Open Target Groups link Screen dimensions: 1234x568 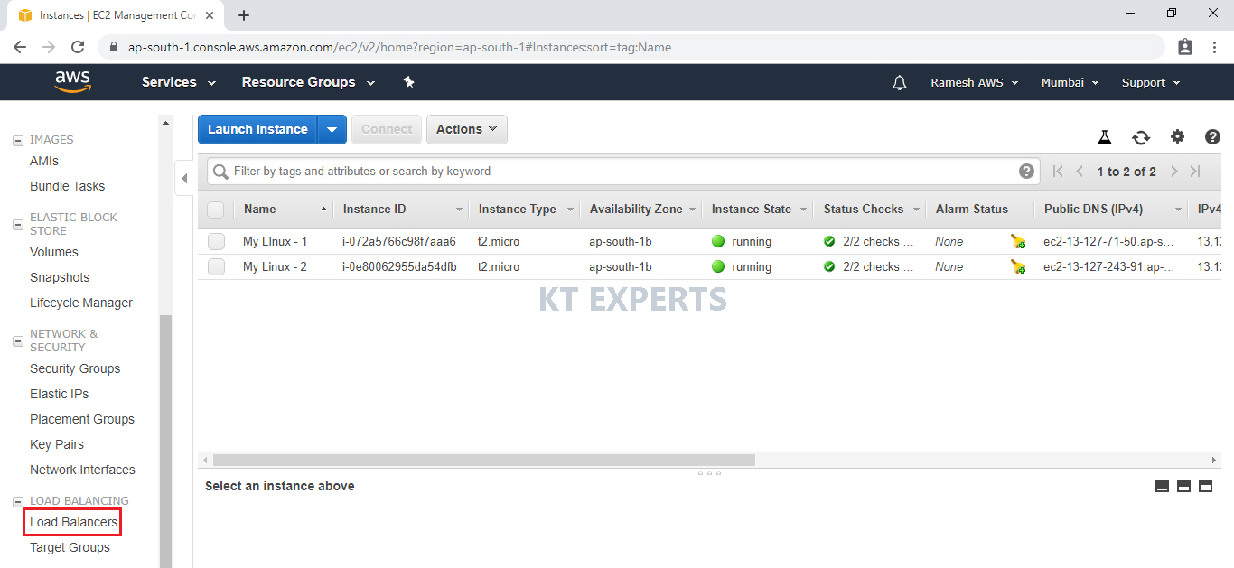[70, 547]
